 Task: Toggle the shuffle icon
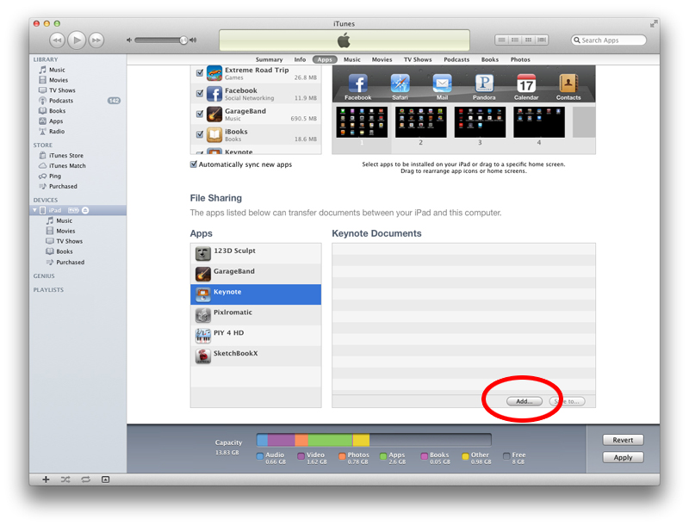click(65, 480)
